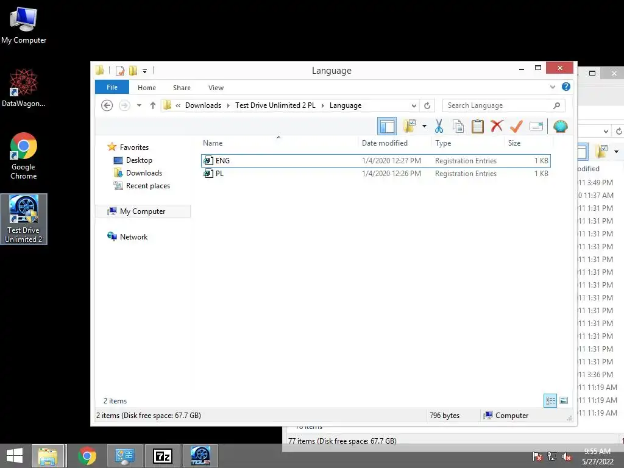Click the Downloads breadcrumb in address bar

(203, 105)
